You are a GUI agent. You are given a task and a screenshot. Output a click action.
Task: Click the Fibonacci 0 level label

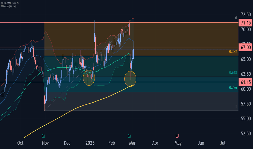236,18
